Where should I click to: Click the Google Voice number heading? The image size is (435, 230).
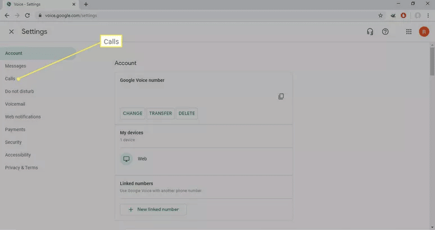(142, 80)
